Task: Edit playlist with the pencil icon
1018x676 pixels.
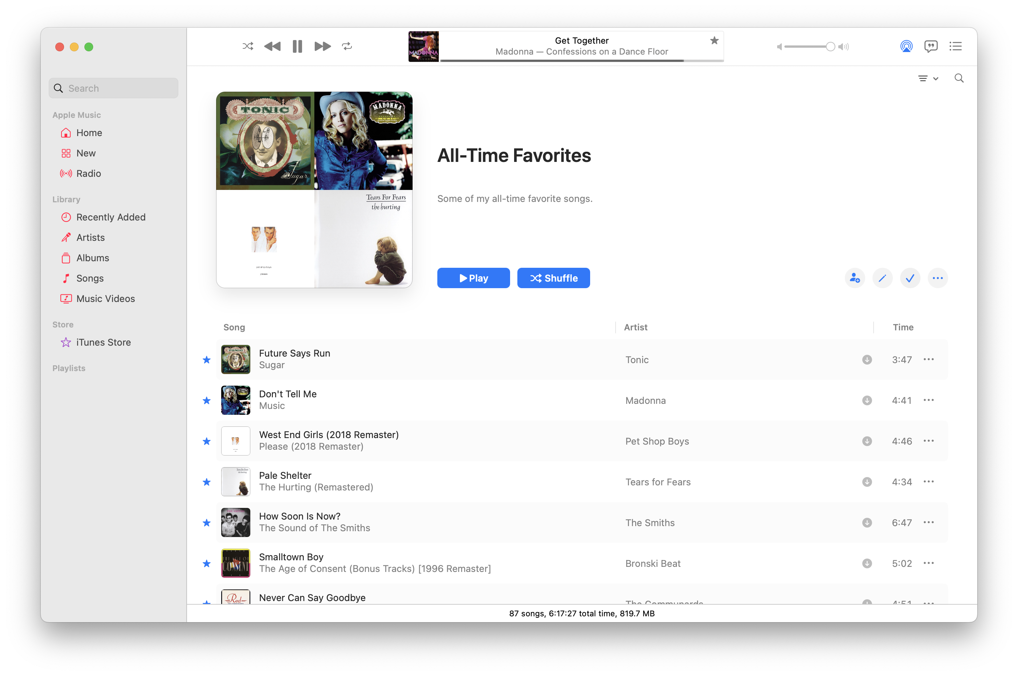Action: coord(882,278)
